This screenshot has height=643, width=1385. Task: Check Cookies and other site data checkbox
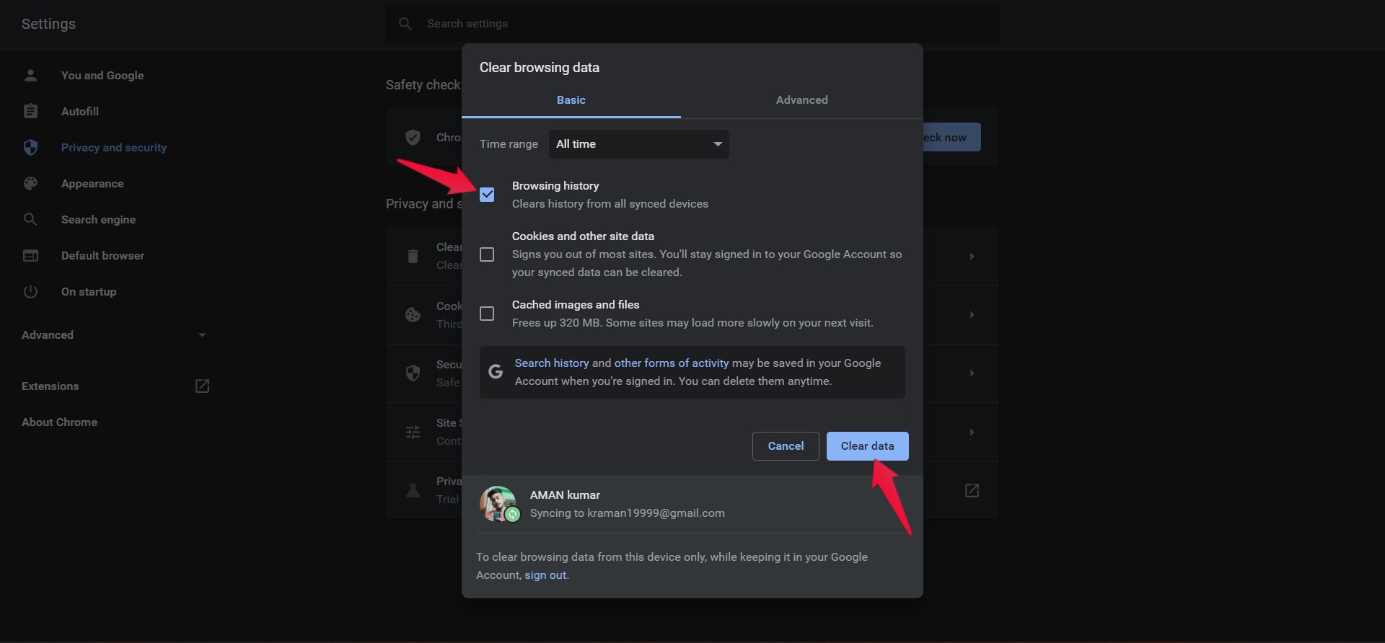click(x=487, y=254)
